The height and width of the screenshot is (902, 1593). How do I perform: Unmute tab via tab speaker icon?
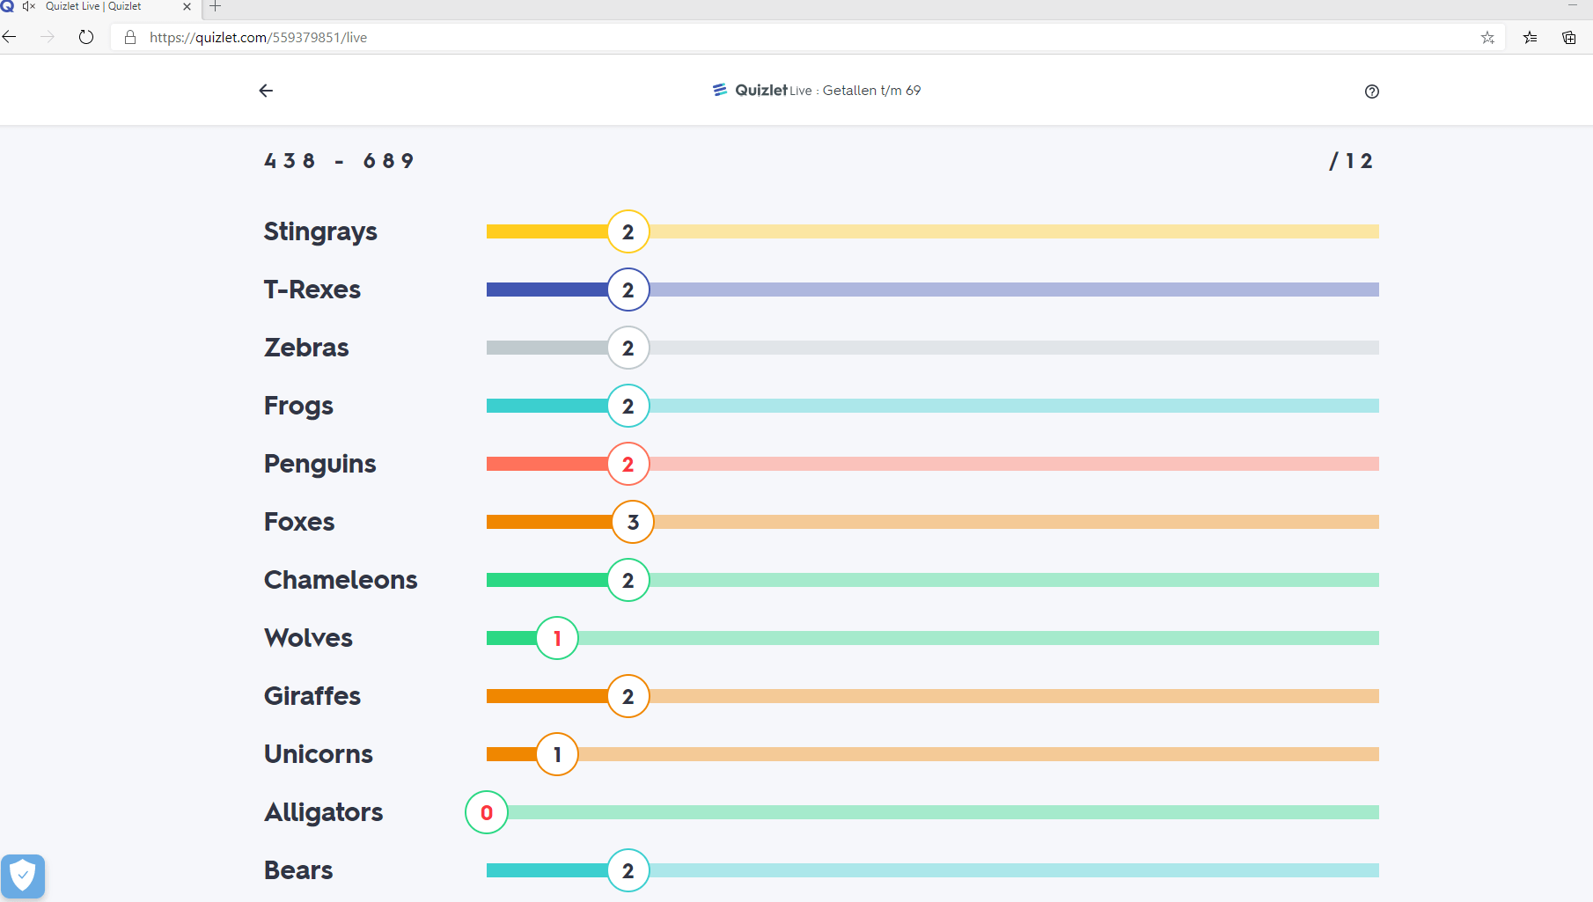[x=28, y=6]
